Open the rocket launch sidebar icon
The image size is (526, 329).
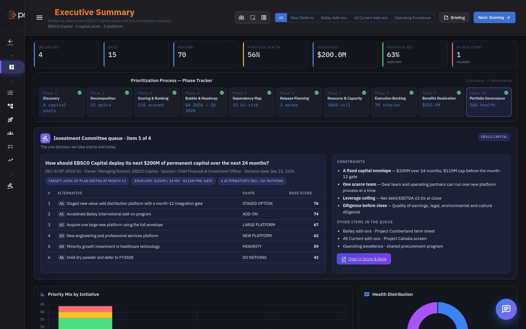click(x=10, y=120)
